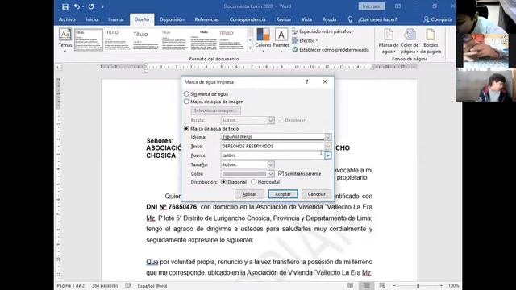Choose Horizontal distribution radio button
Image resolution: width=516 pixels, height=290 pixels.
[254, 182]
